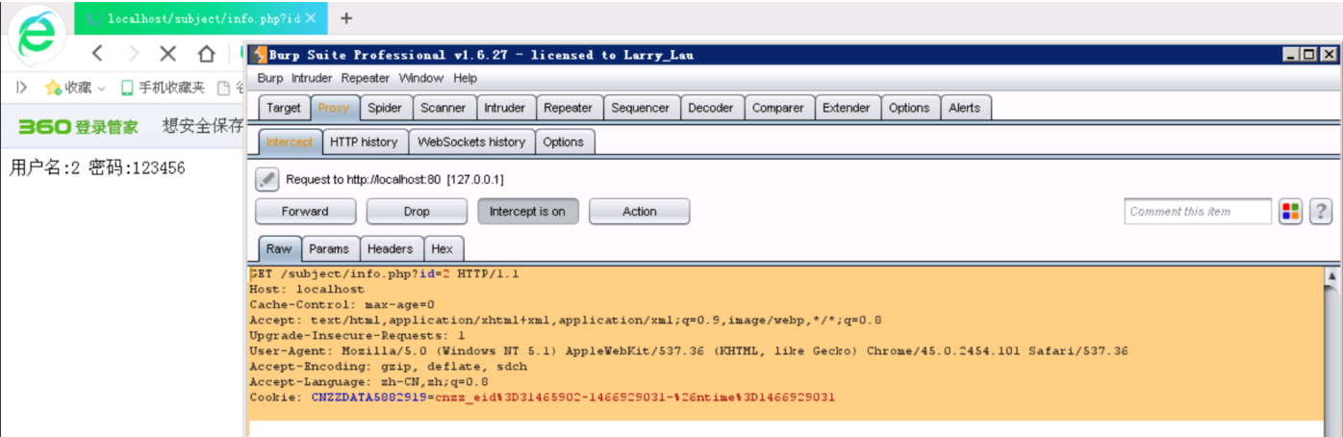
Task: Switch to the Scanner tab
Action: pos(443,108)
